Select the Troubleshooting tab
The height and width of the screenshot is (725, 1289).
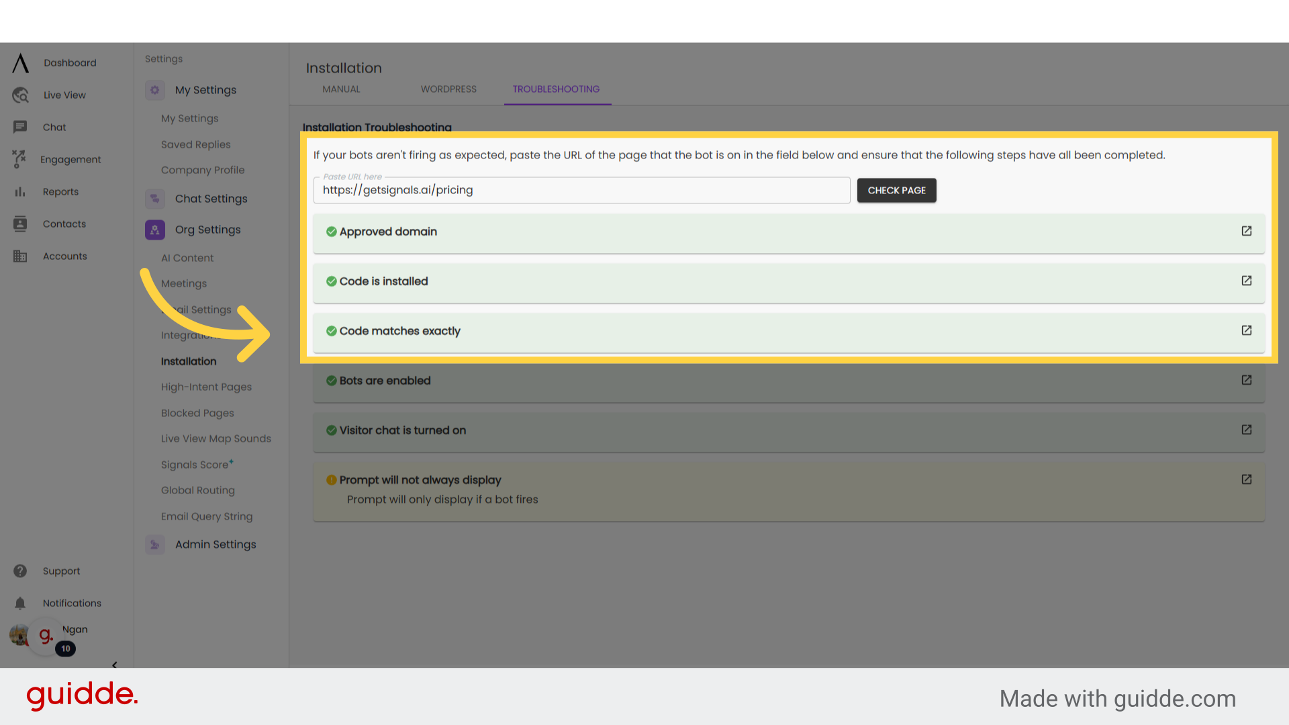[556, 89]
